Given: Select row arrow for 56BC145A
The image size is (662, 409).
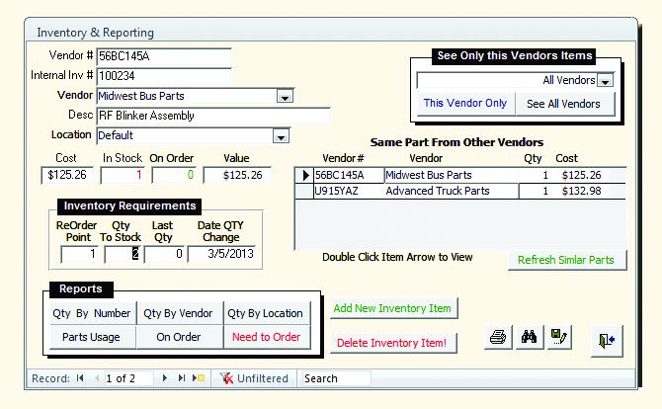Looking at the screenshot, I should (304, 175).
